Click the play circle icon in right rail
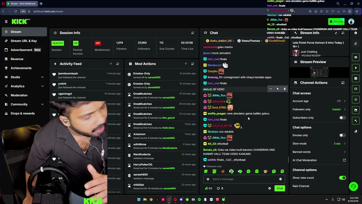 click(x=356, y=99)
